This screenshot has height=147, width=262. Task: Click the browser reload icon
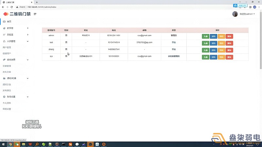[x=12, y=7]
